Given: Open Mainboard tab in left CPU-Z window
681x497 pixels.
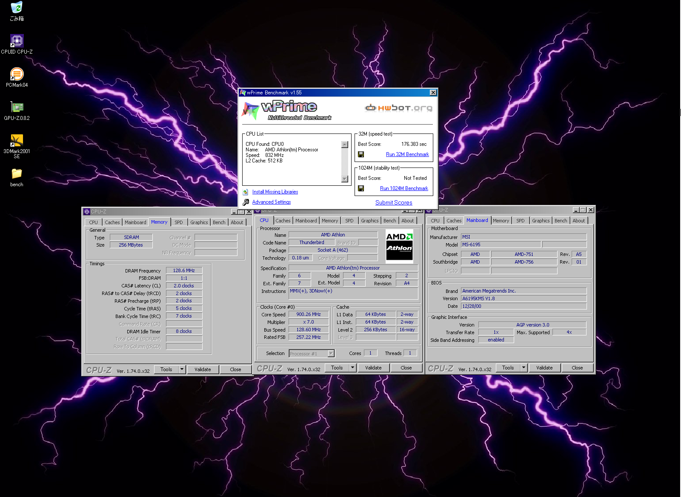Looking at the screenshot, I should point(135,222).
